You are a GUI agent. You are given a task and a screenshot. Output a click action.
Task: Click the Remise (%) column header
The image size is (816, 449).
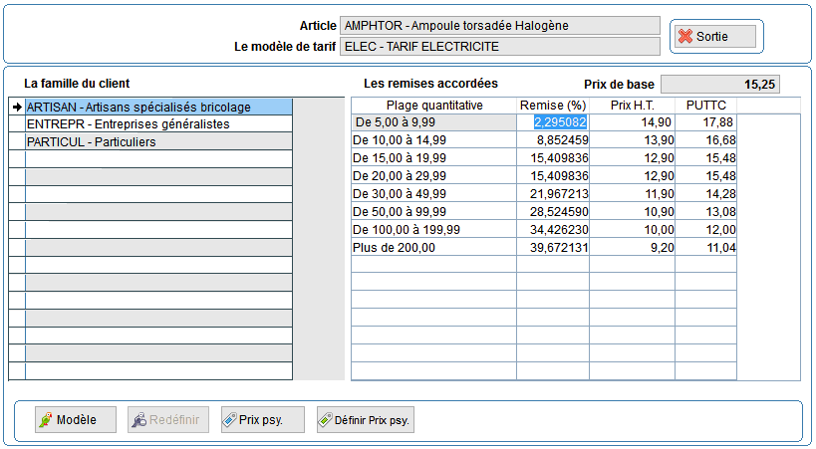552,105
